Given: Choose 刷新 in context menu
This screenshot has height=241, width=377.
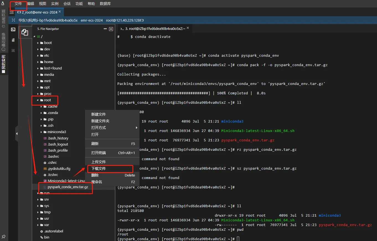Looking at the screenshot, I should tap(112, 144).
